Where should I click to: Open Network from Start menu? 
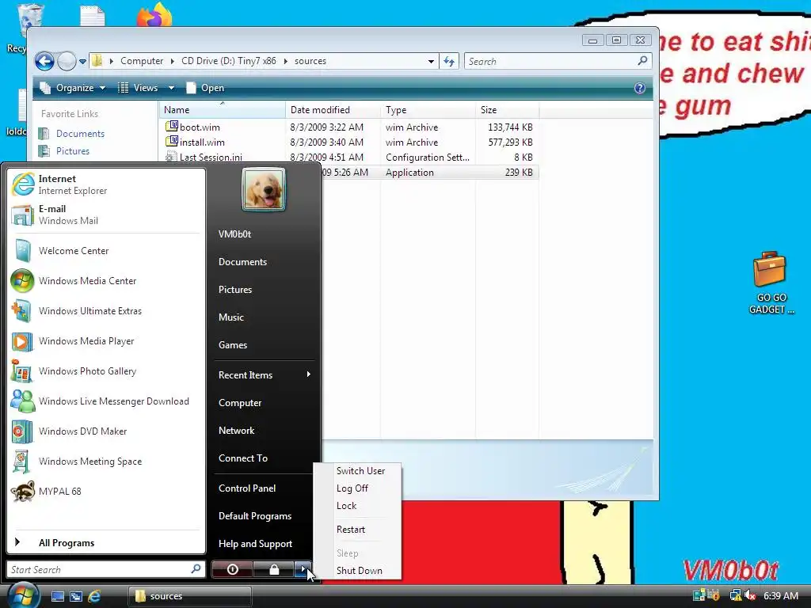[265, 430]
